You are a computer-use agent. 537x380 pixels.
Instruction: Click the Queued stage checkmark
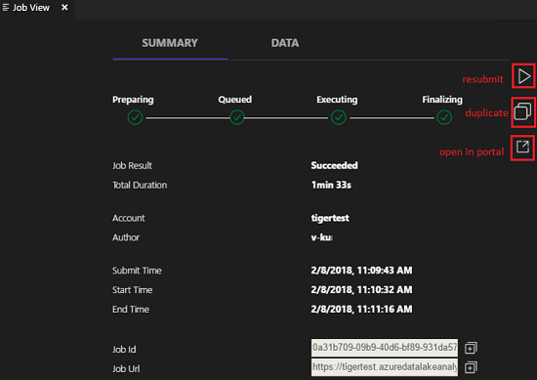(237, 117)
